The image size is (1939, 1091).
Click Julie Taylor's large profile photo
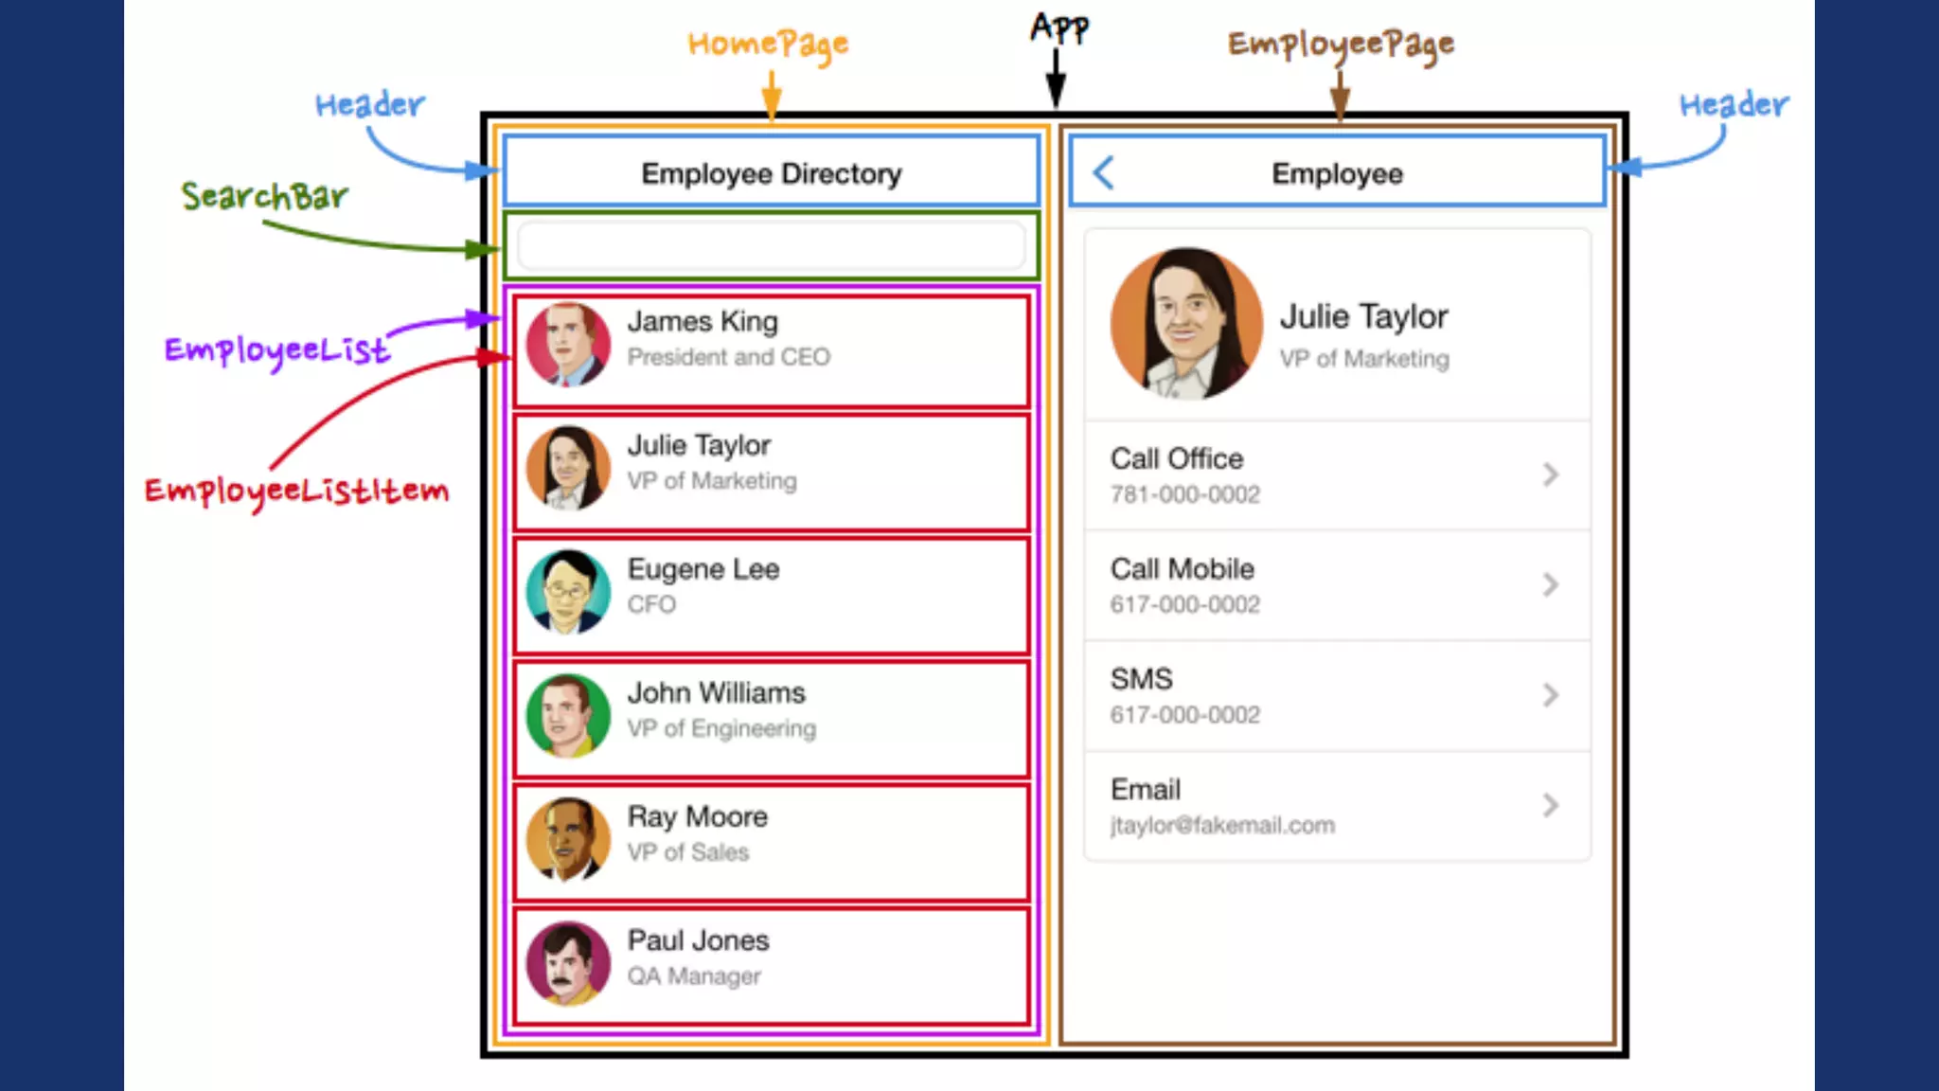pyautogui.click(x=1186, y=324)
